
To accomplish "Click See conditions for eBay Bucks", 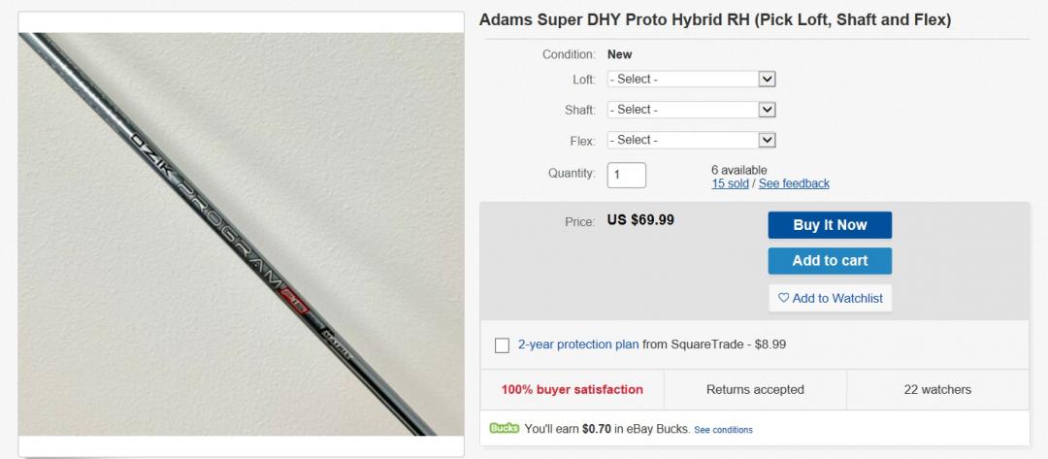I will [x=723, y=429].
